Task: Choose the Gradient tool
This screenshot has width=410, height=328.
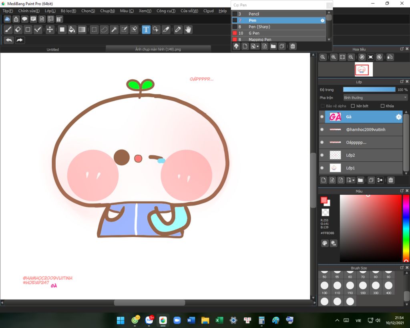Action: (82, 30)
